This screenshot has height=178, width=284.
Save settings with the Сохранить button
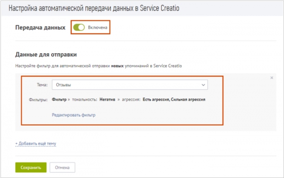click(x=31, y=167)
